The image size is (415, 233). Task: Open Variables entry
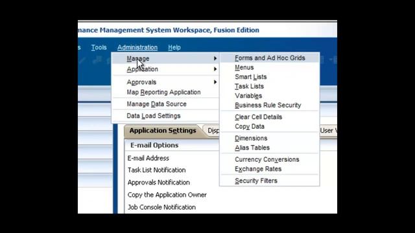click(248, 96)
